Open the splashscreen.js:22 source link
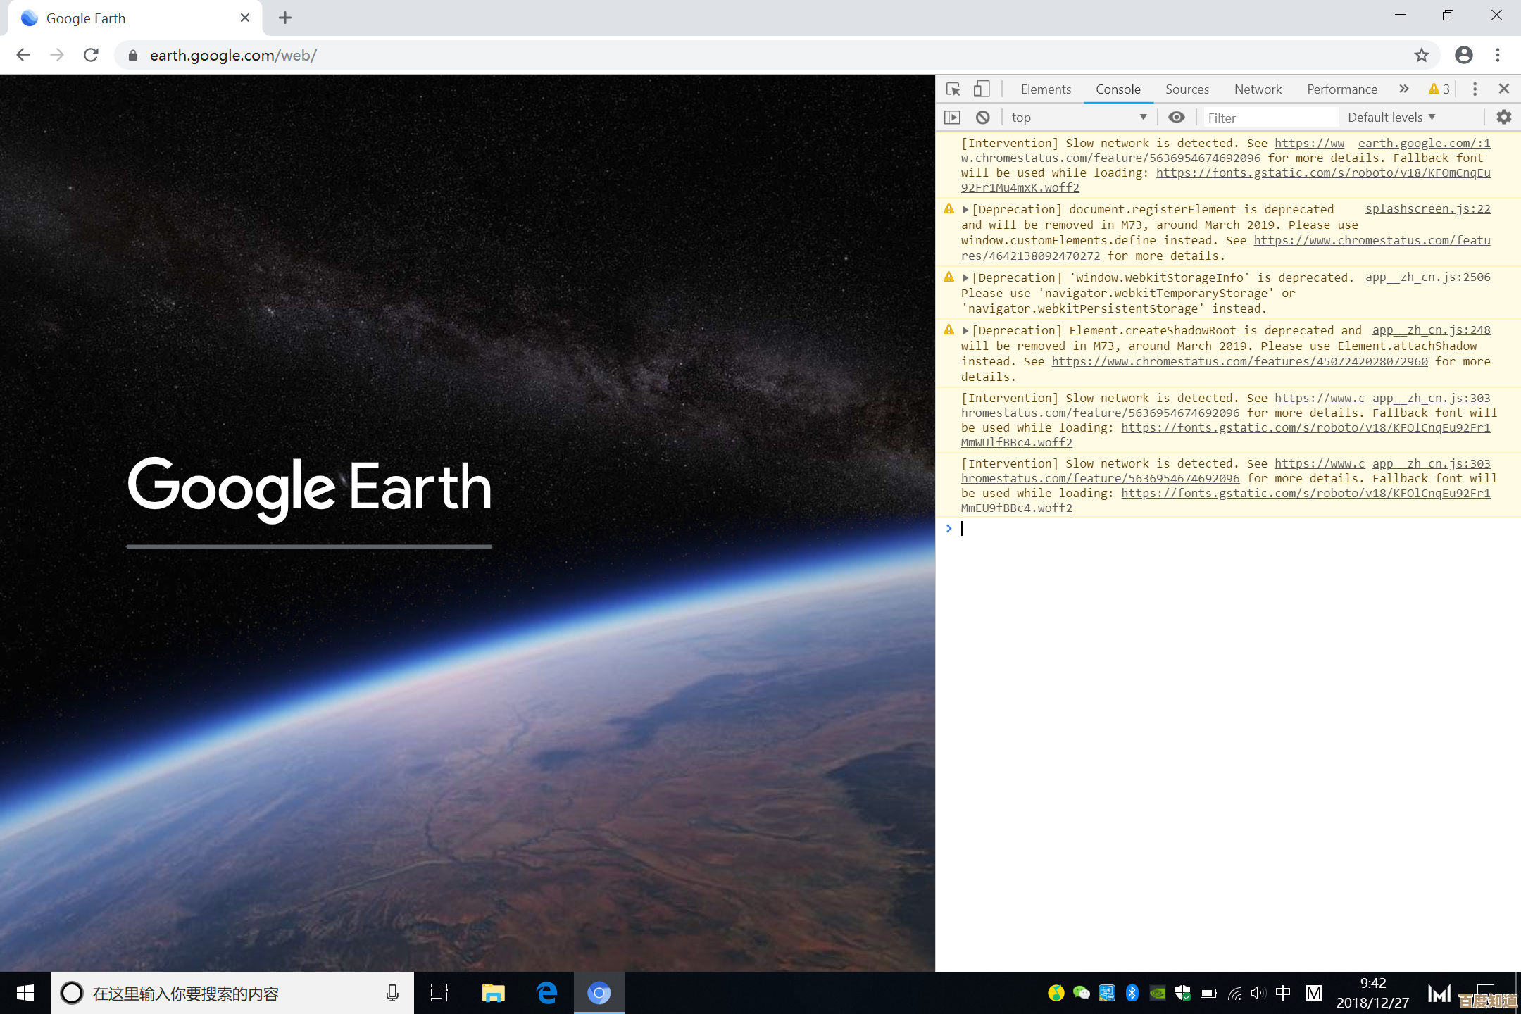 point(1427,209)
